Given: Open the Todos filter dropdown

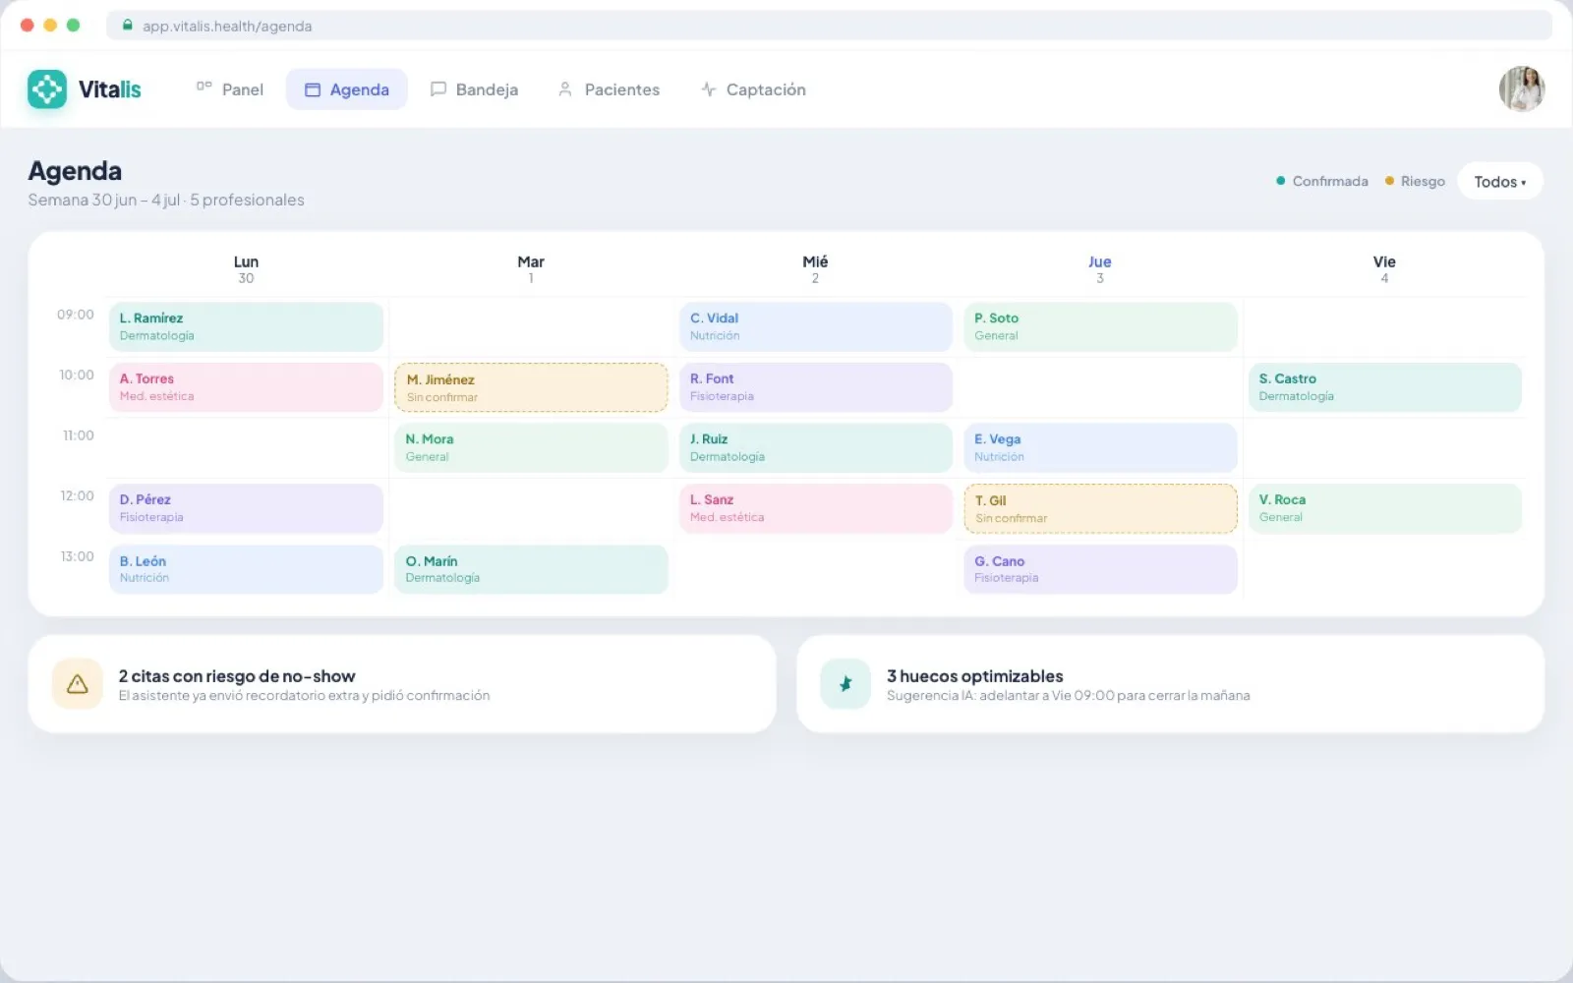Looking at the screenshot, I should [1500, 182].
